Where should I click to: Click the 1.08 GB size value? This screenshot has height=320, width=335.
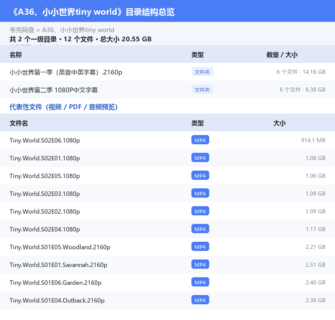315,158
